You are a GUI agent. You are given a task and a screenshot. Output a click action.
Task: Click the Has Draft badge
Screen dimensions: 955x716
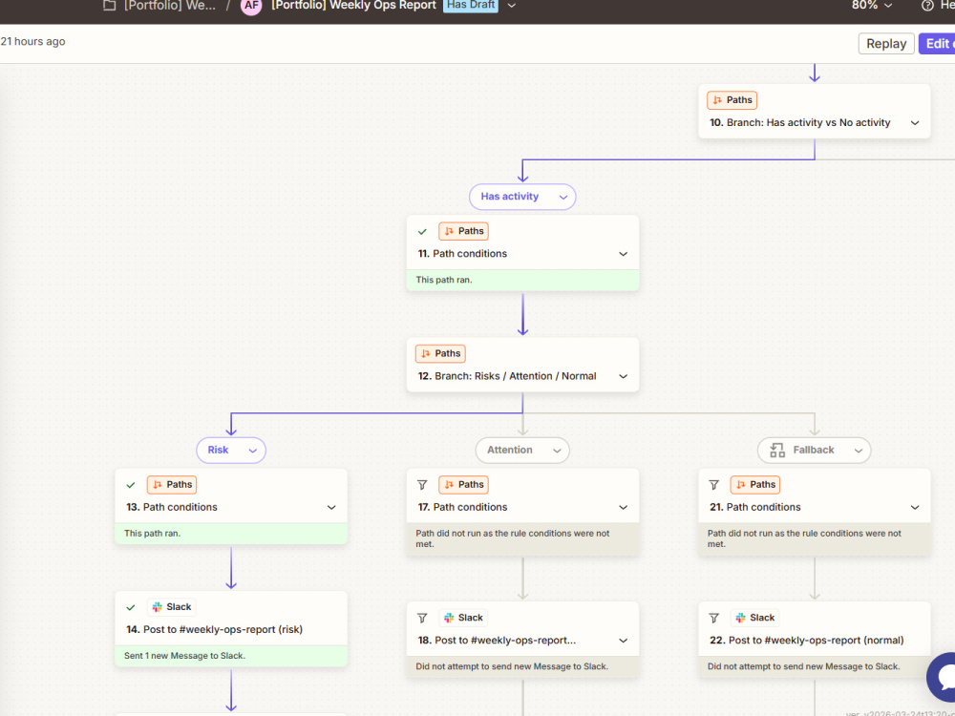(x=470, y=6)
